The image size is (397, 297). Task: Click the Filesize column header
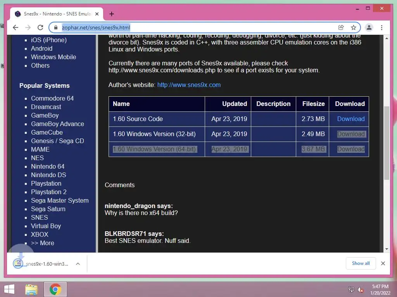pos(313,104)
